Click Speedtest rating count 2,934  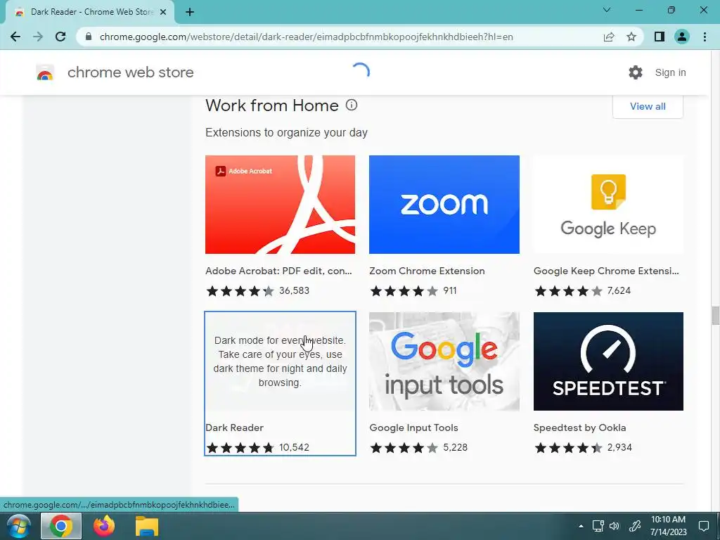coord(619,447)
